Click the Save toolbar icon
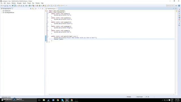181x102 pixels. pos(5,6)
